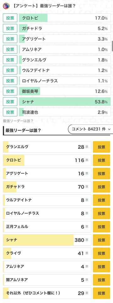113x303 pixels.
Task: Cast a green vote for 御坂美琴
Action: [x=10, y=91]
